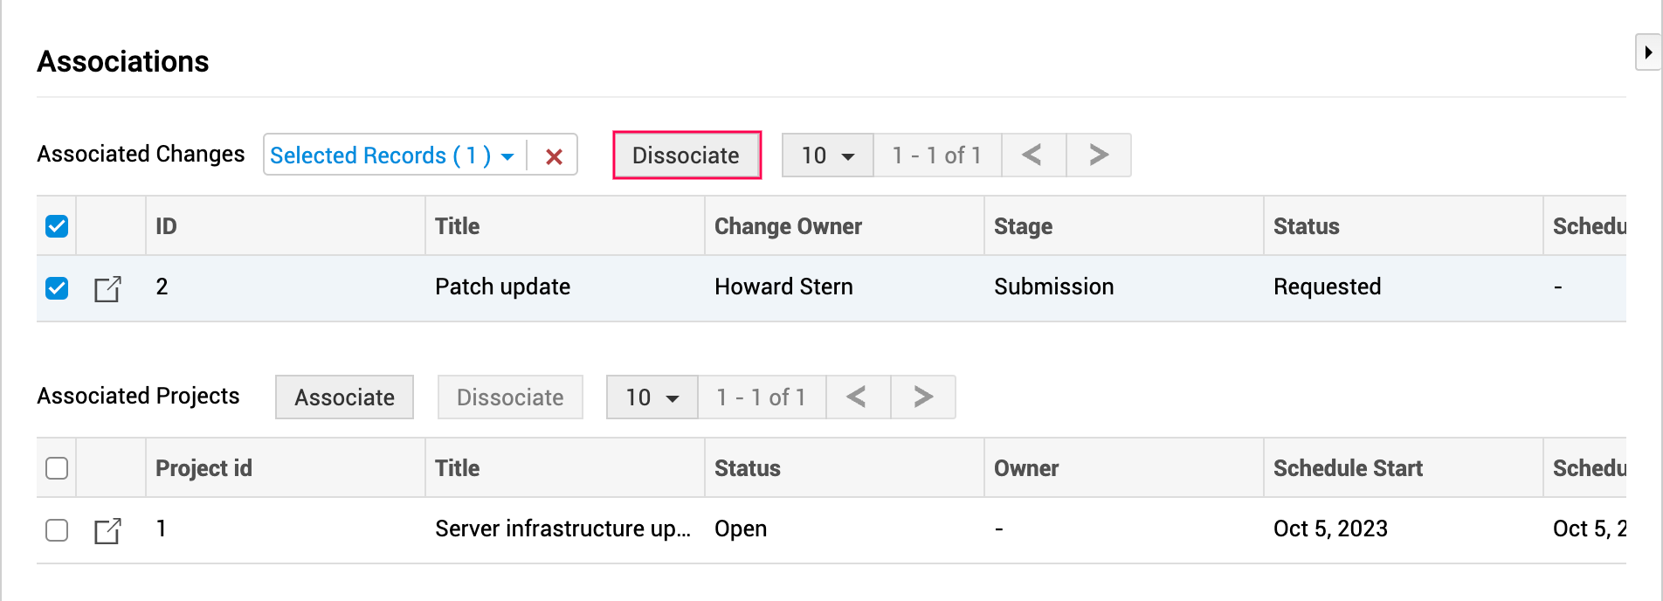Go to previous page of Associated Changes
The width and height of the screenshot is (1663, 601).
coord(1033,155)
